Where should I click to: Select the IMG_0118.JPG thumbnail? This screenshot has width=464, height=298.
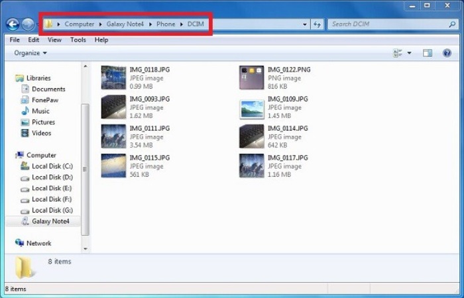113,77
